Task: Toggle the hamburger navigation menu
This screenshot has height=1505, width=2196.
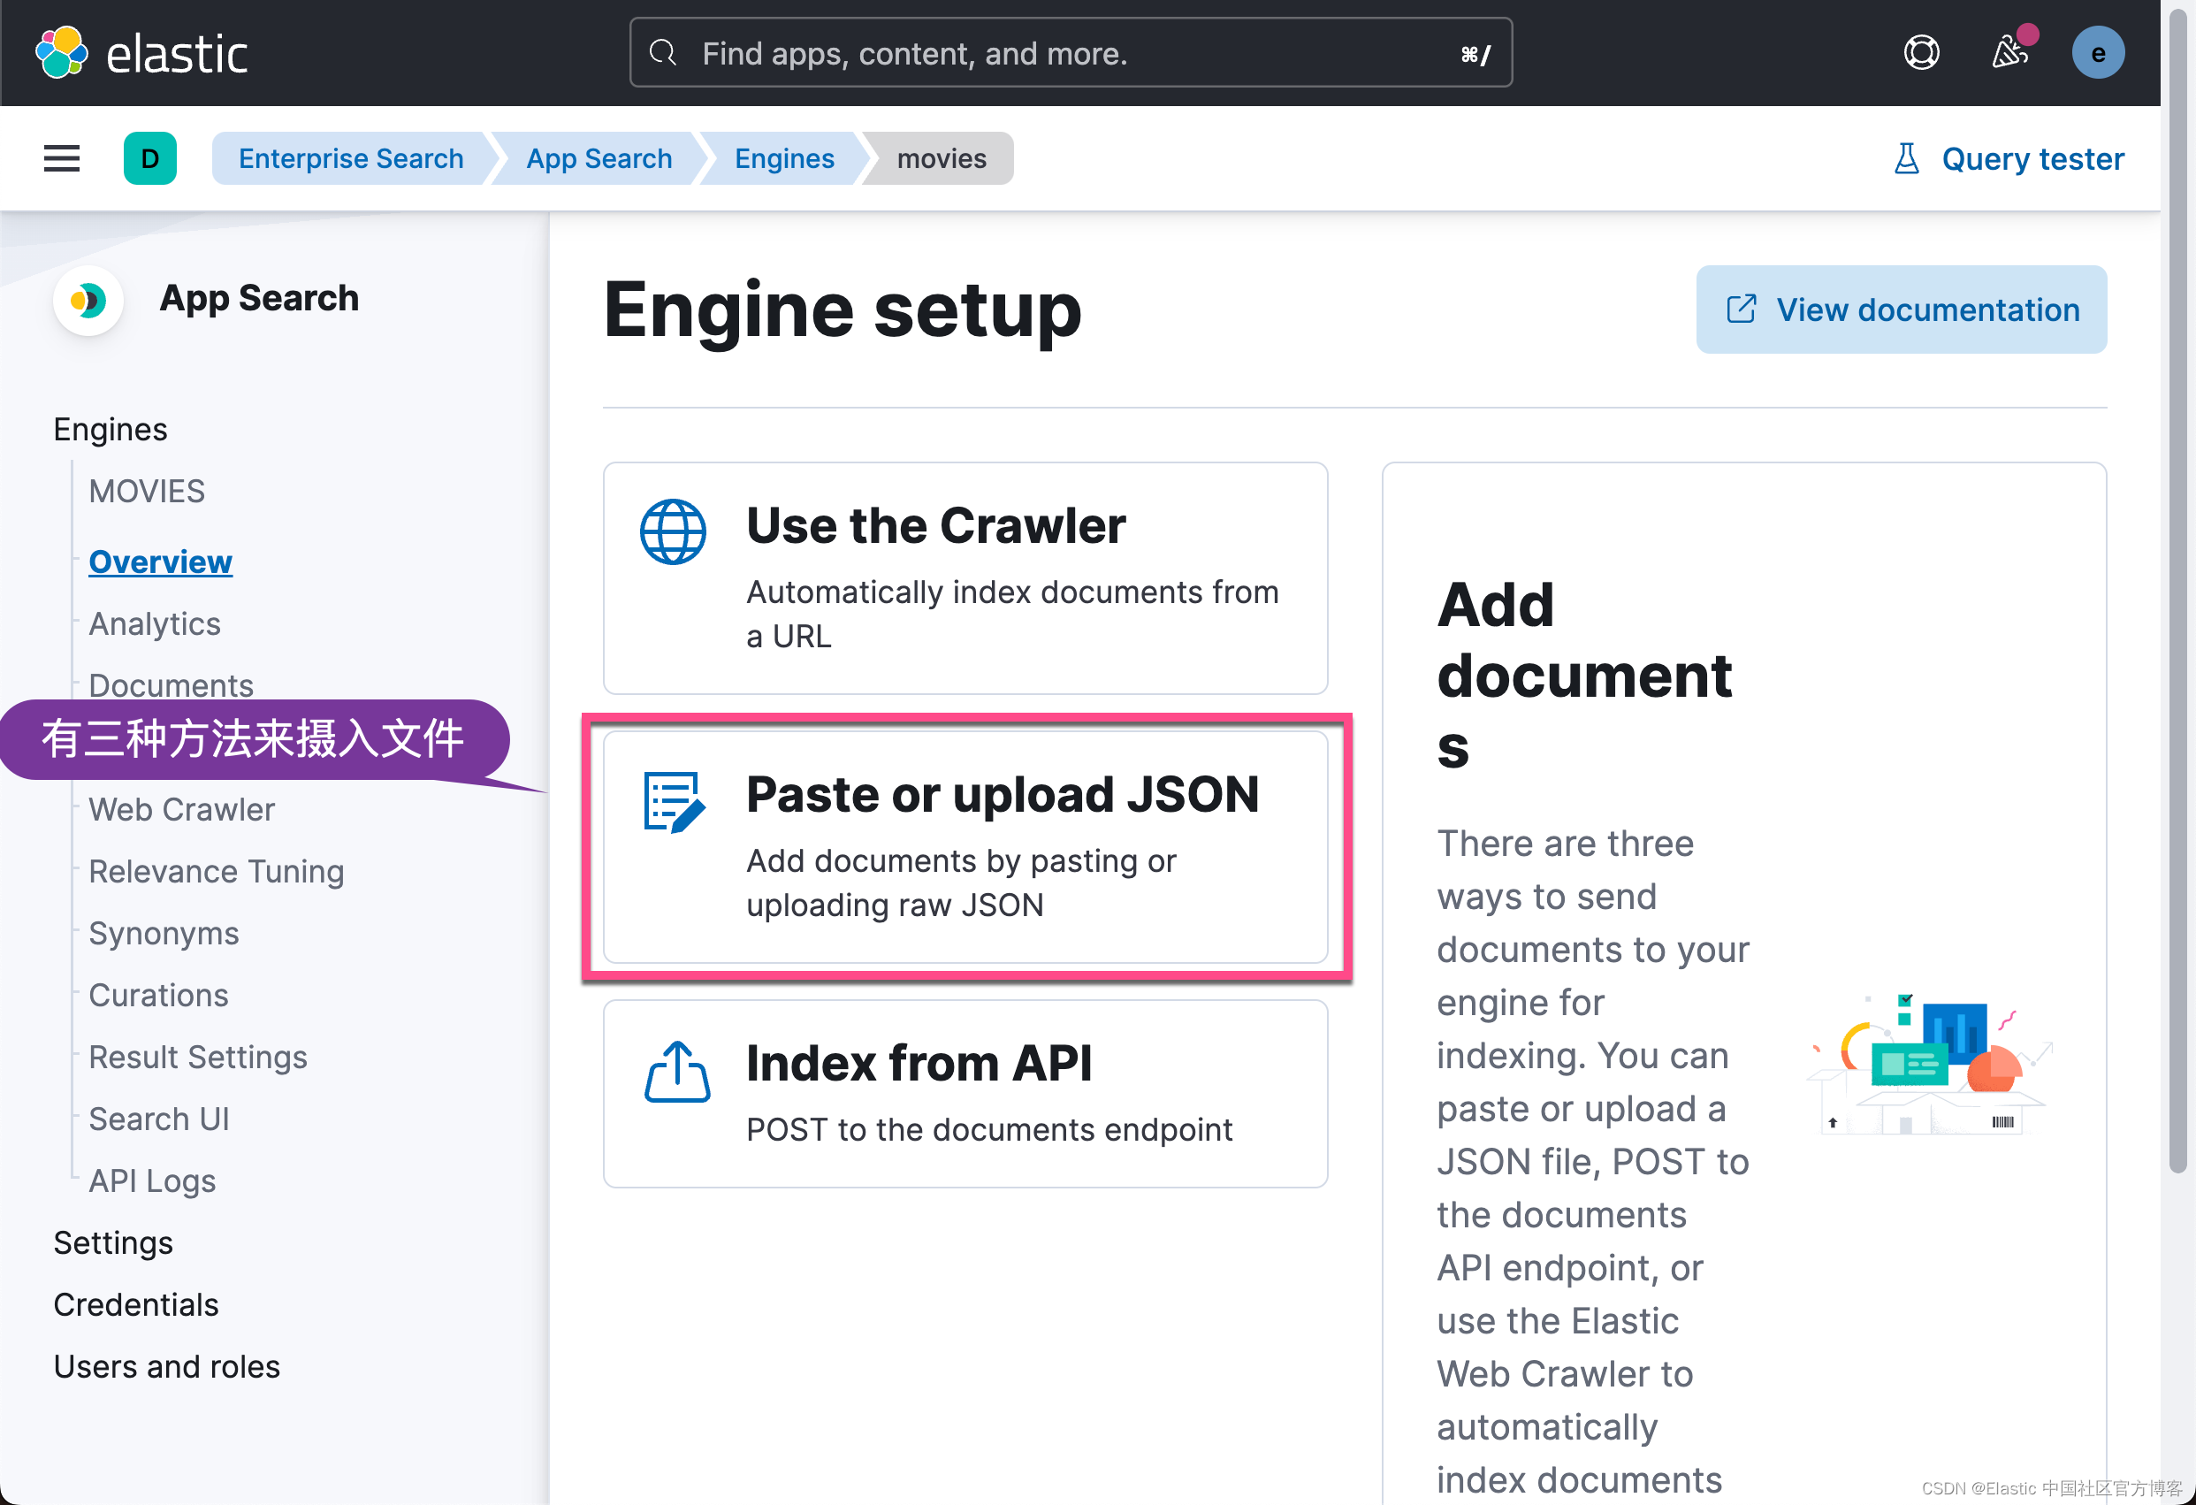Action: (63, 158)
